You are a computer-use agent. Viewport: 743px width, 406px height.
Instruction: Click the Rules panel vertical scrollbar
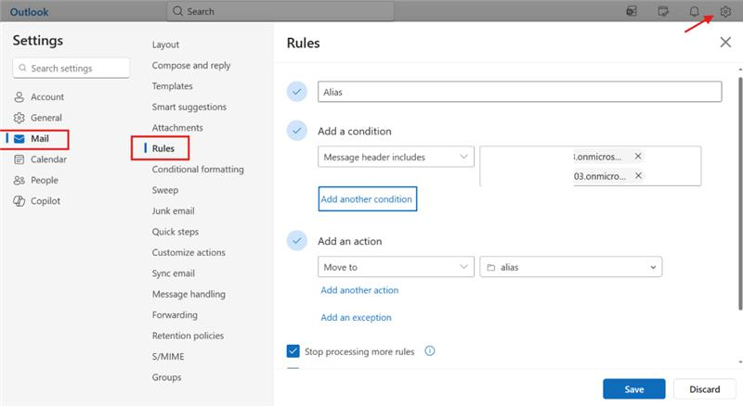[x=740, y=194]
